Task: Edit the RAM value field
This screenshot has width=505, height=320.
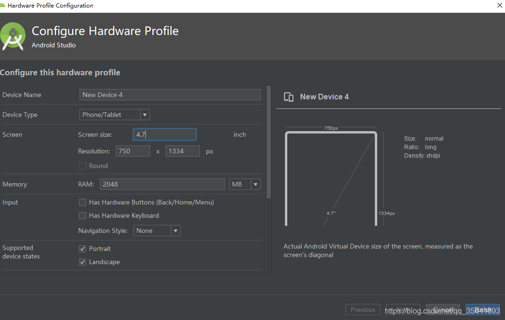Action: point(162,184)
